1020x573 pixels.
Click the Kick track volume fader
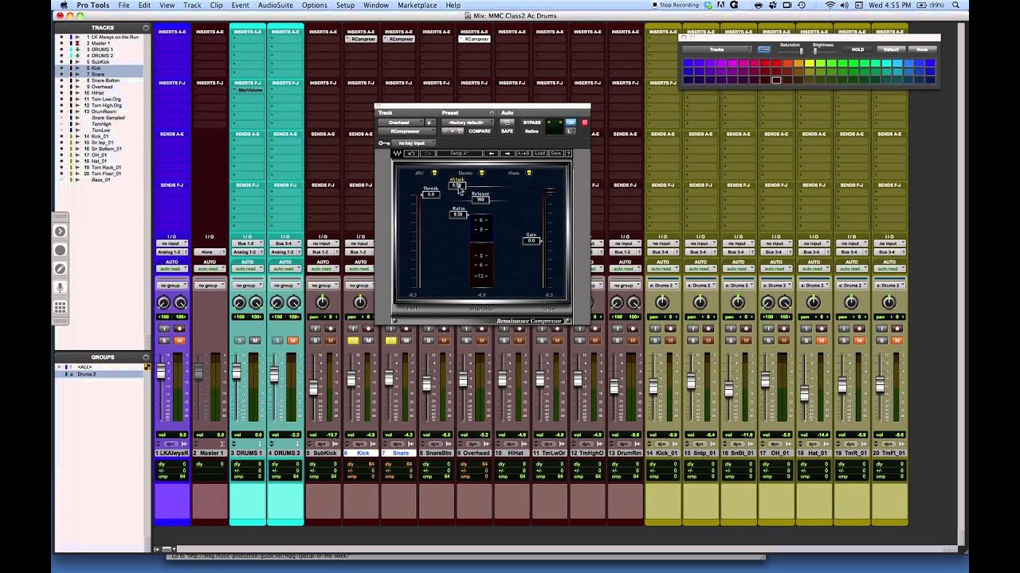(351, 379)
